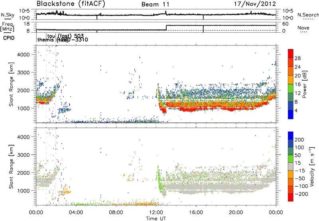Screen dimensions: 319x221
Task: Select the N.Search legend label
Action: point(308,15)
